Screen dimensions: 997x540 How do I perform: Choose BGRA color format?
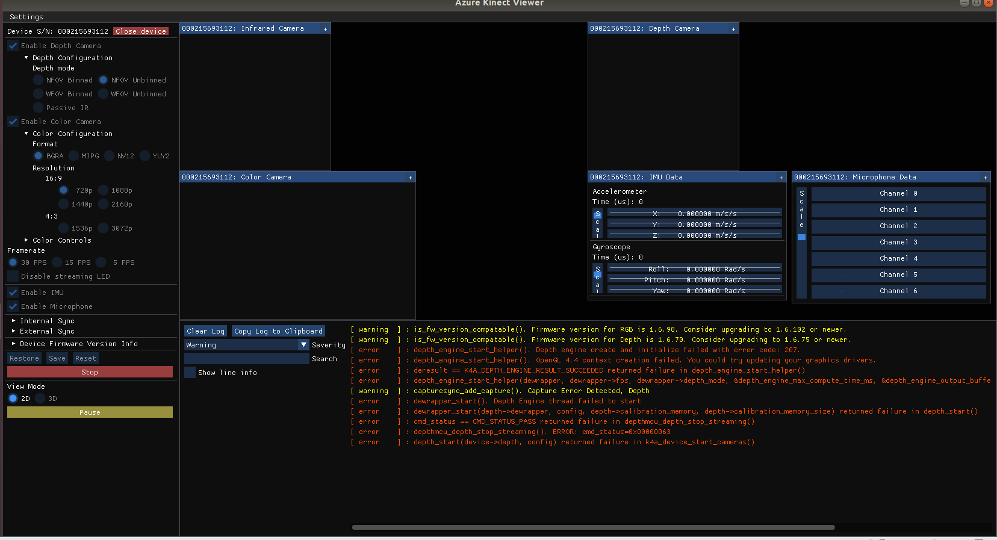click(39, 156)
